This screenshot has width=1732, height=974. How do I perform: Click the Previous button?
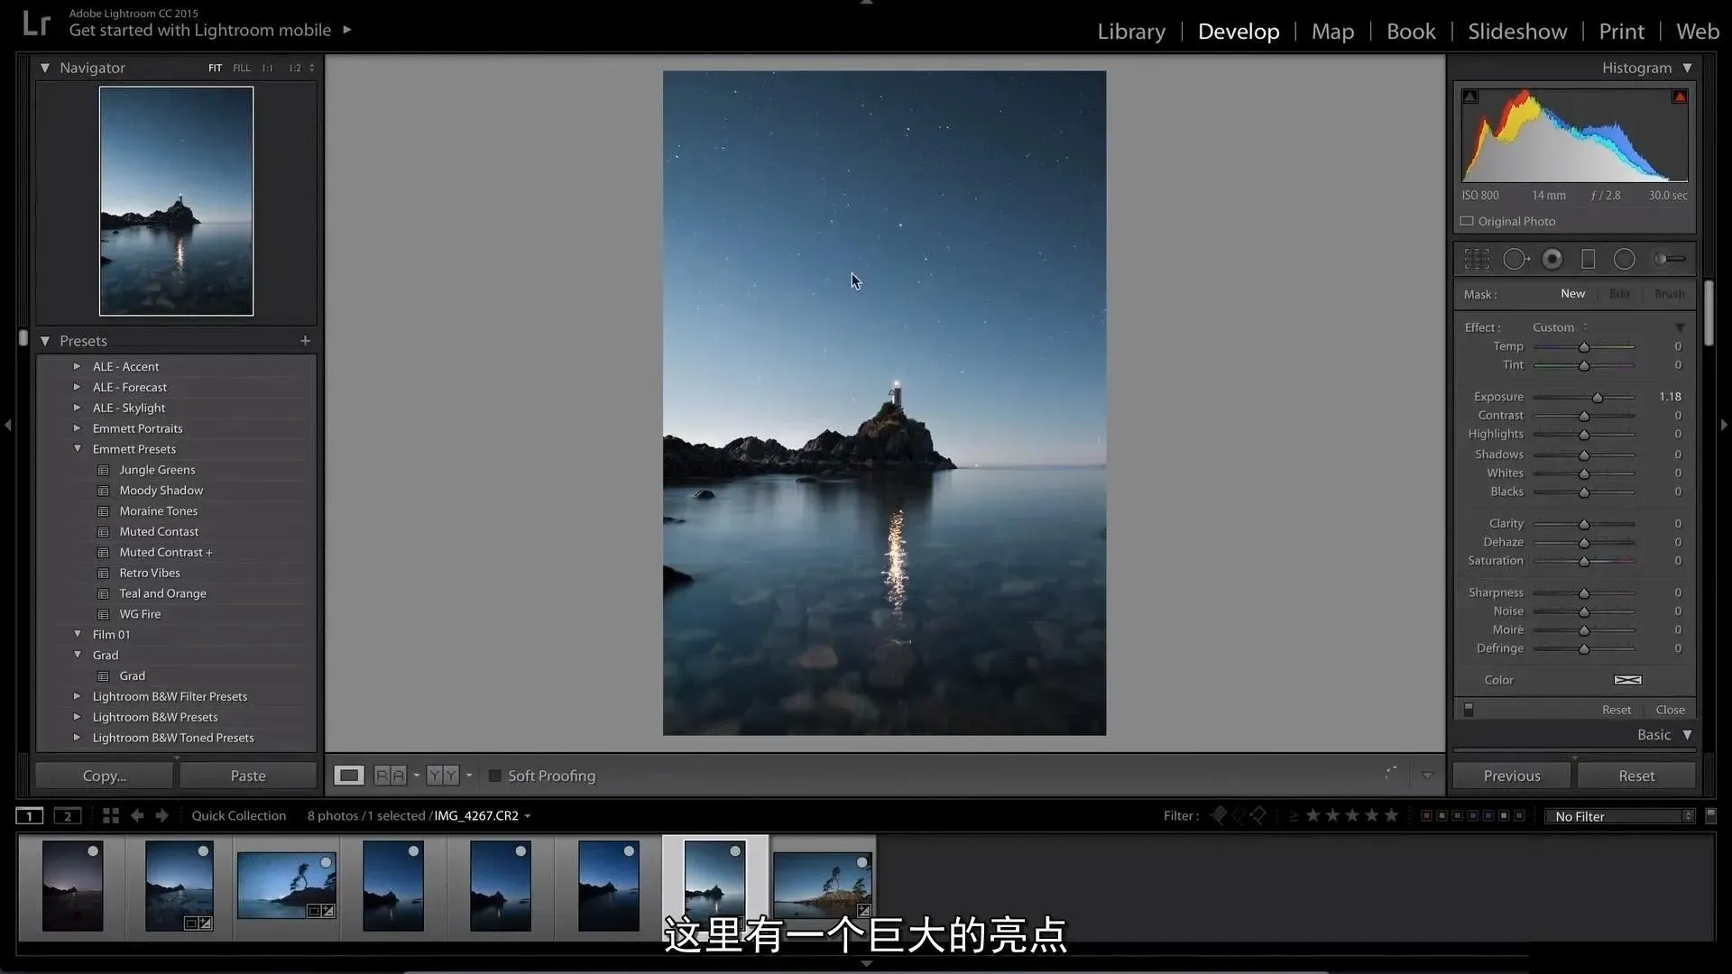point(1512,776)
